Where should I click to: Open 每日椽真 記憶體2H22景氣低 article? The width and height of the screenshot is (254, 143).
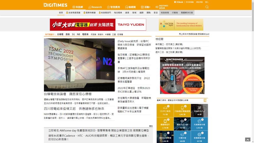tap(134, 58)
